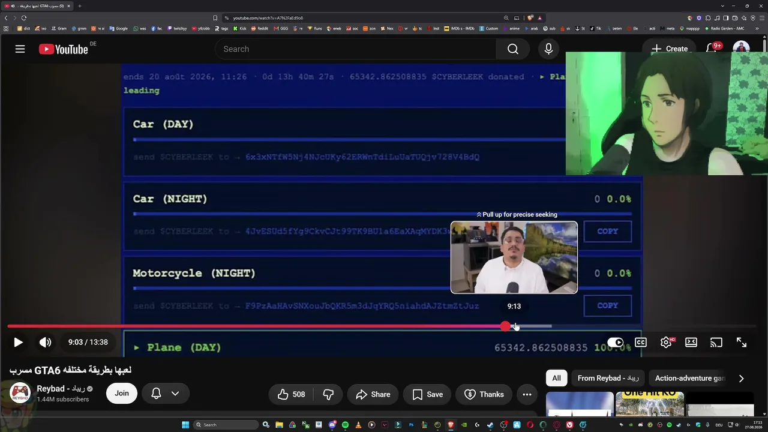Switch to the GTA6 video browser tab
Screen dimensions: 768x432
pyautogui.click(x=37, y=6)
